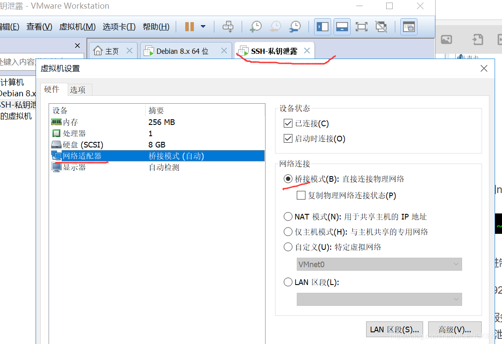Click the revert to snapshot icon
Screen dimensions: 502x344
tap(275, 26)
